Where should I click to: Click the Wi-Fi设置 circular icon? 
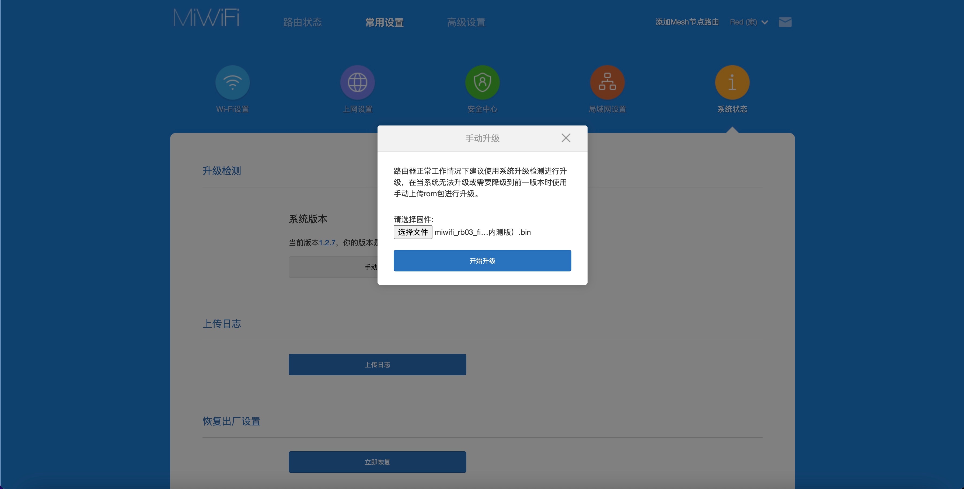tap(232, 82)
